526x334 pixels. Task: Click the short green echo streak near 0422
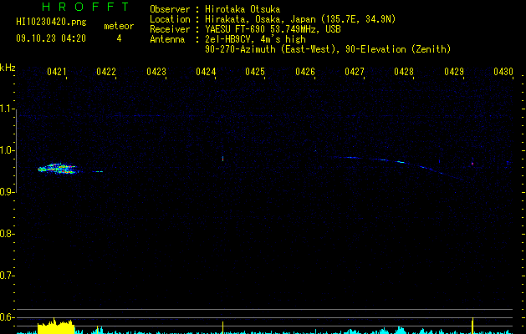[98, 171]
